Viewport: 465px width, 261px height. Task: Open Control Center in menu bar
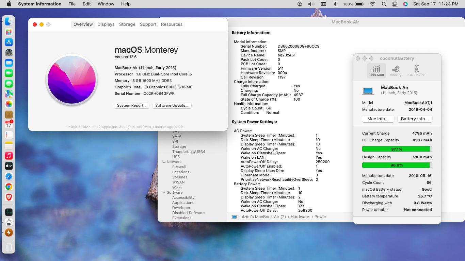click(x=395, y=4)
